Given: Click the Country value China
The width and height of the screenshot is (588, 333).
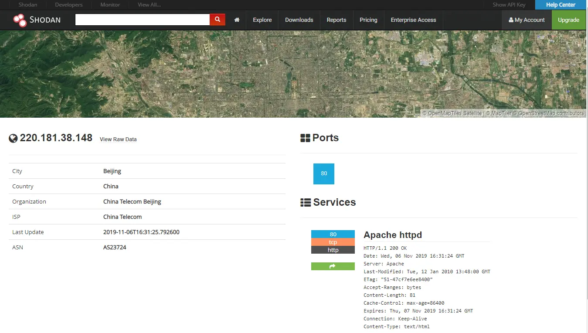Looking at the screenshot, I should (111, 187).
